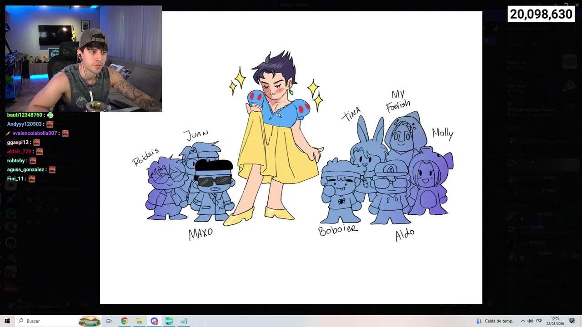The image size is (582, 327).
Task: Open the GSMP app taskbar icon
Action: tap(169, 321)
